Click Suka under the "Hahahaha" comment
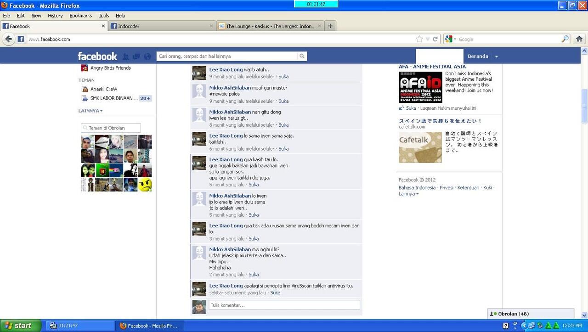 pyautogui.click(x=254, y=275)
